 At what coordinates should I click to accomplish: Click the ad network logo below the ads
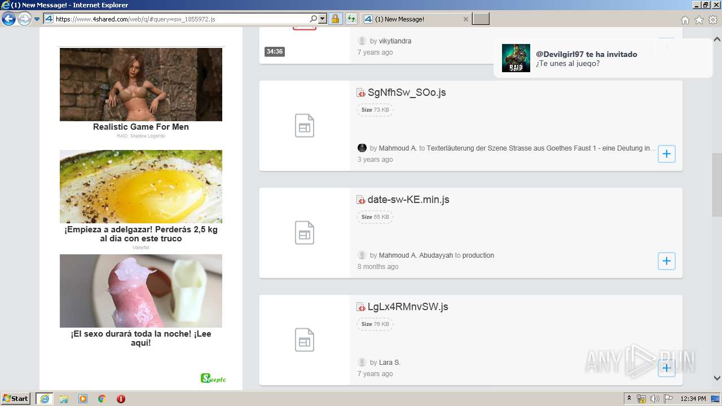[x=213, y=378]
